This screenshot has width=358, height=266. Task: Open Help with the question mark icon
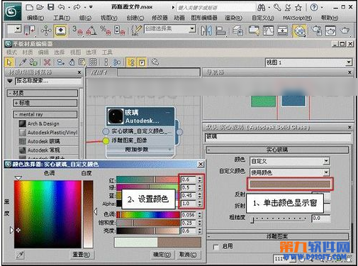314,8
